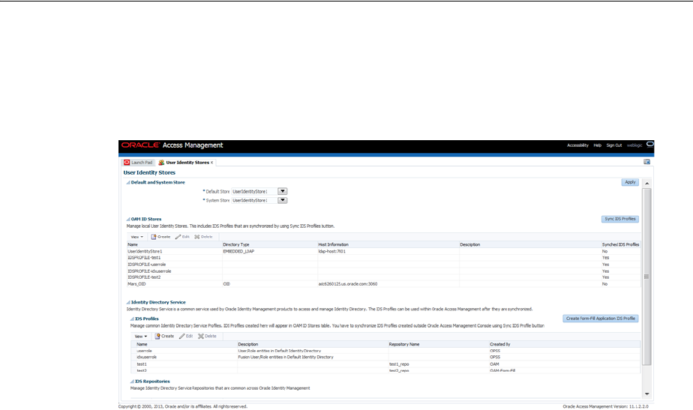The image size is (693, 410).
Task: Click the weblogic user name
Action: pos(634,145)
